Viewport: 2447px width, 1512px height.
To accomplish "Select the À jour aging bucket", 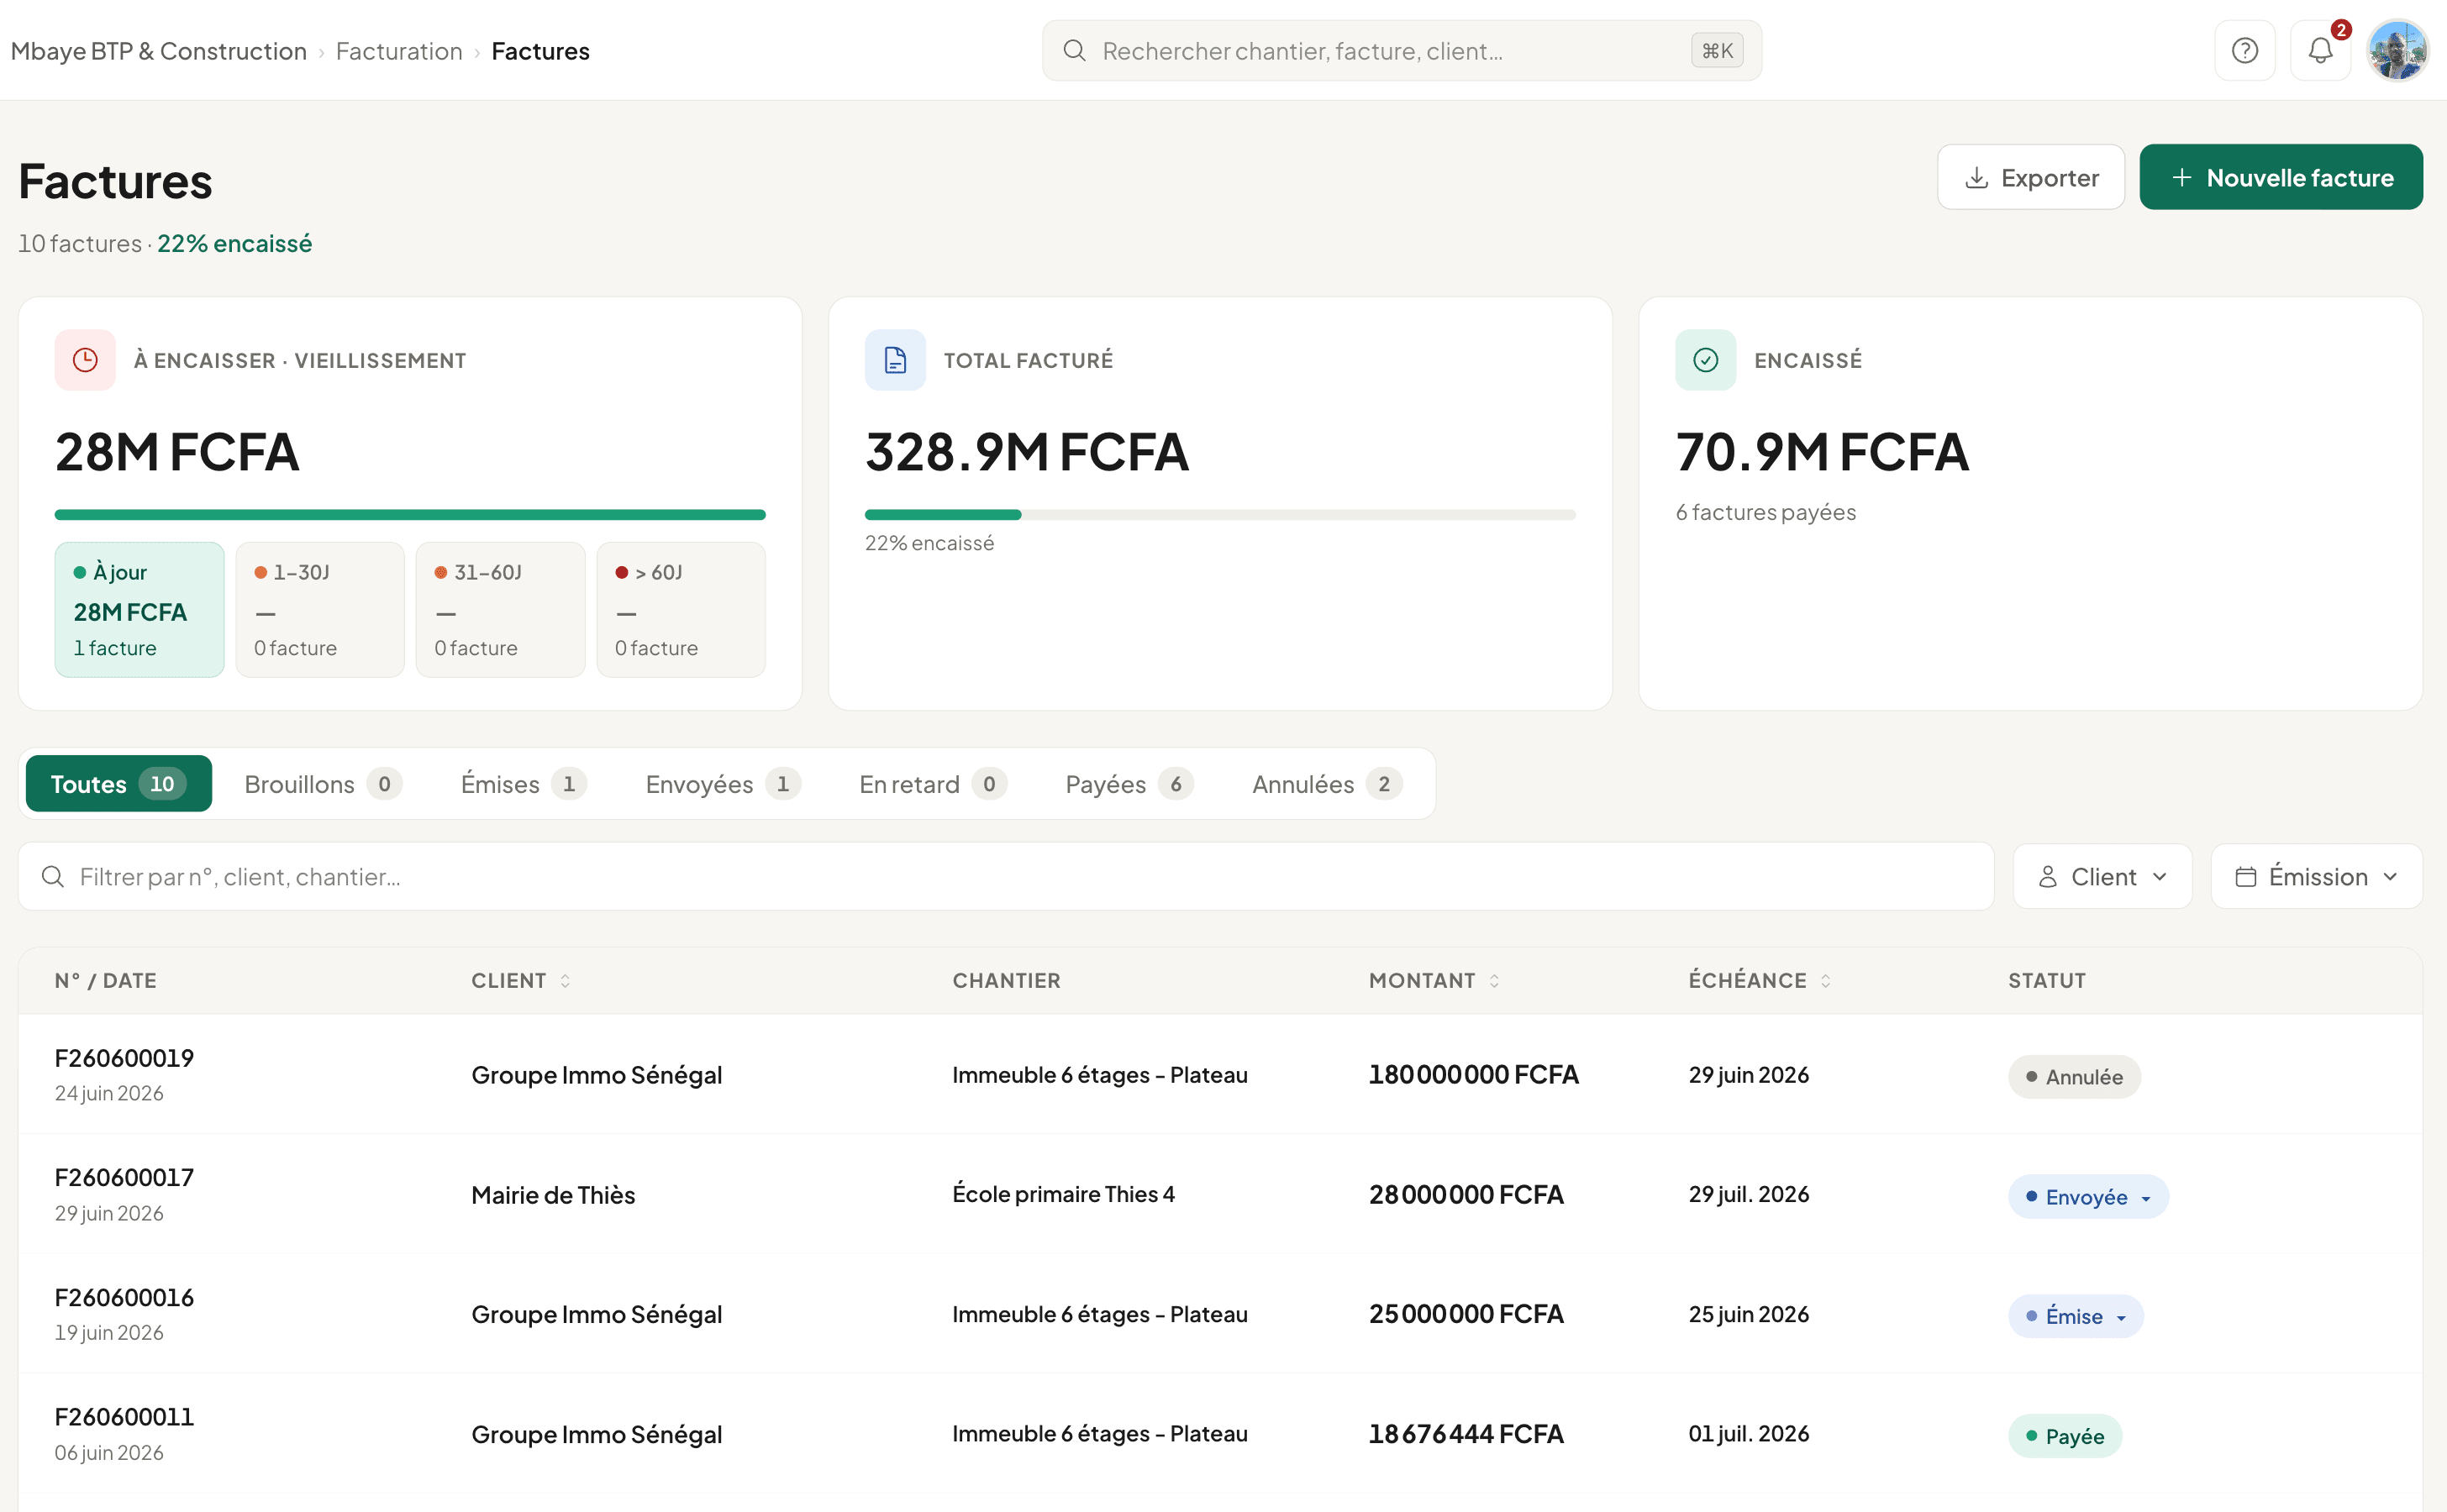I will click(140, 610).
